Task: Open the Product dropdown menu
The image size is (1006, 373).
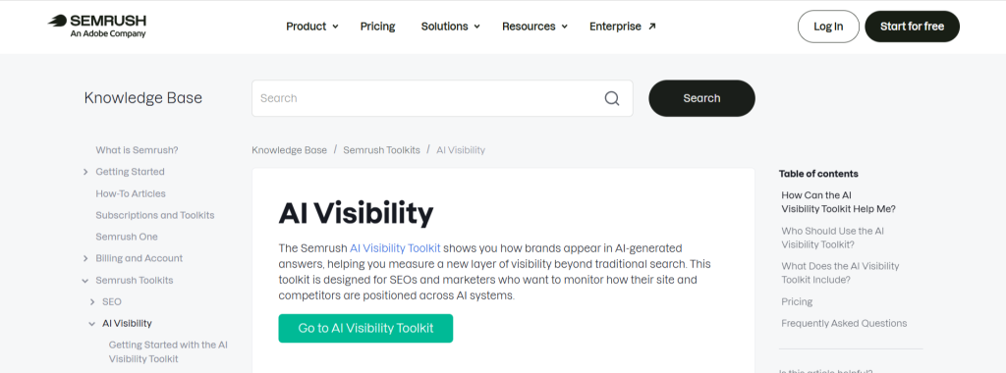Action: (311, 27)
